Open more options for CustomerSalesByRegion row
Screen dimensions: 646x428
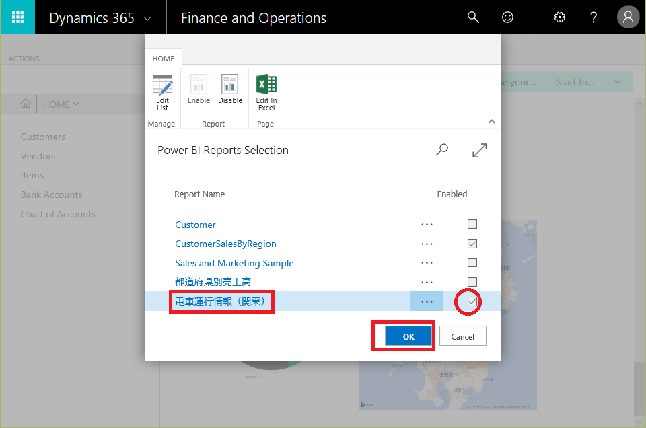(427, 244)
